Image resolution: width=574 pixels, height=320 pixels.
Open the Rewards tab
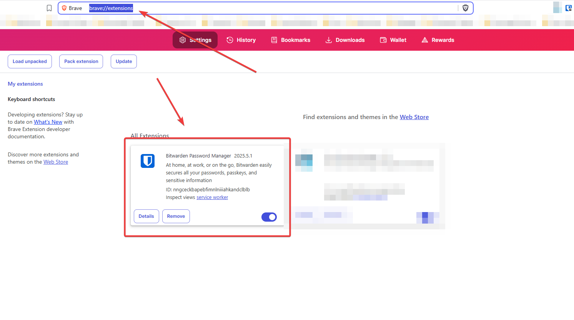tap(438, 40)
